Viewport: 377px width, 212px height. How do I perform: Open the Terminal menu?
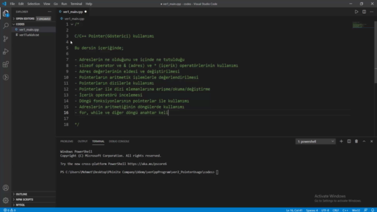point(76,4)
